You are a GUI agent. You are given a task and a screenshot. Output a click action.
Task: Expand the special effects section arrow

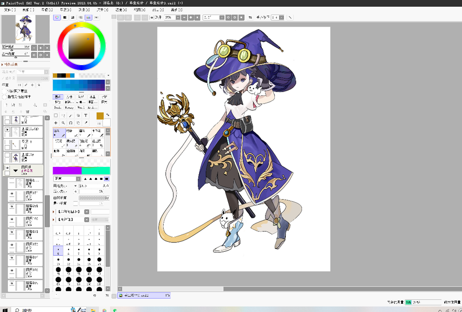click(3, 64)
